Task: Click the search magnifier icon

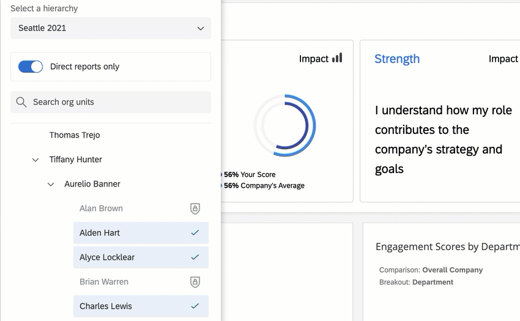Action: pos(21,102)
